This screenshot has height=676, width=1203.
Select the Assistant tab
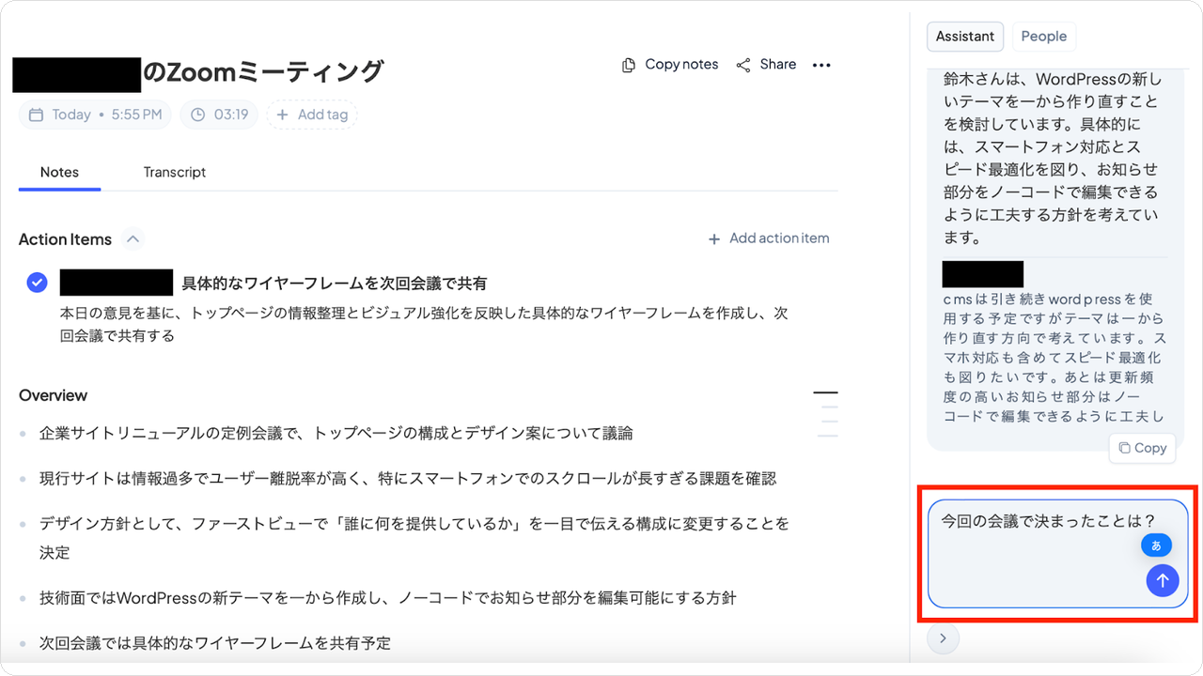coord(965,37)
